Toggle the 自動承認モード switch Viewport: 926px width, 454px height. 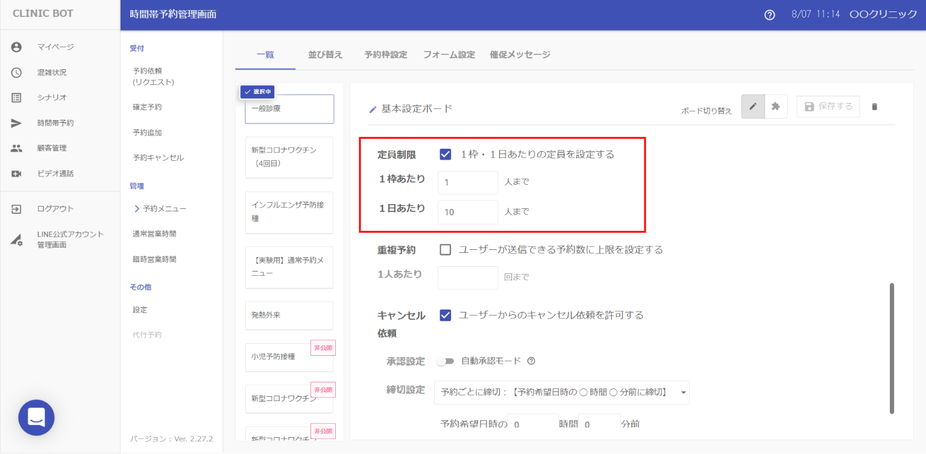pos(446,361)
